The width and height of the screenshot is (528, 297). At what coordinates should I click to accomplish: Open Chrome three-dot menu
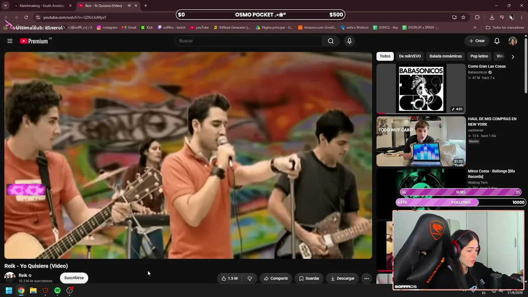(522, 17)
